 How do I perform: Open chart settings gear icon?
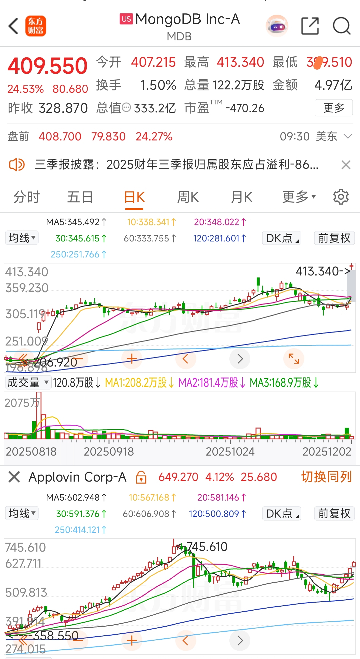341,197
